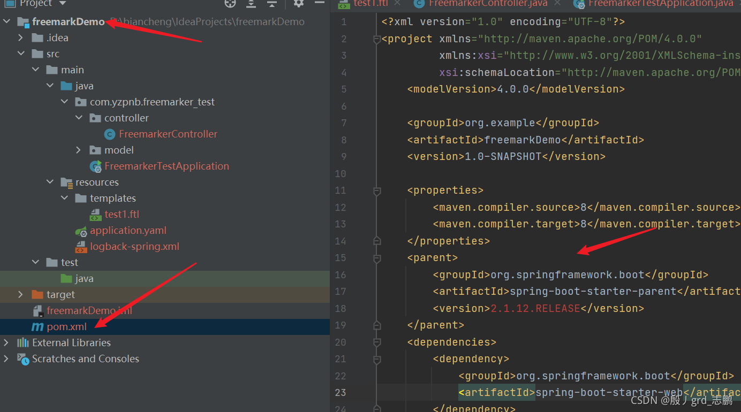Select logback-spring.xml in project tree
Viewport: 741px width, 412px height.
[134, 247]
